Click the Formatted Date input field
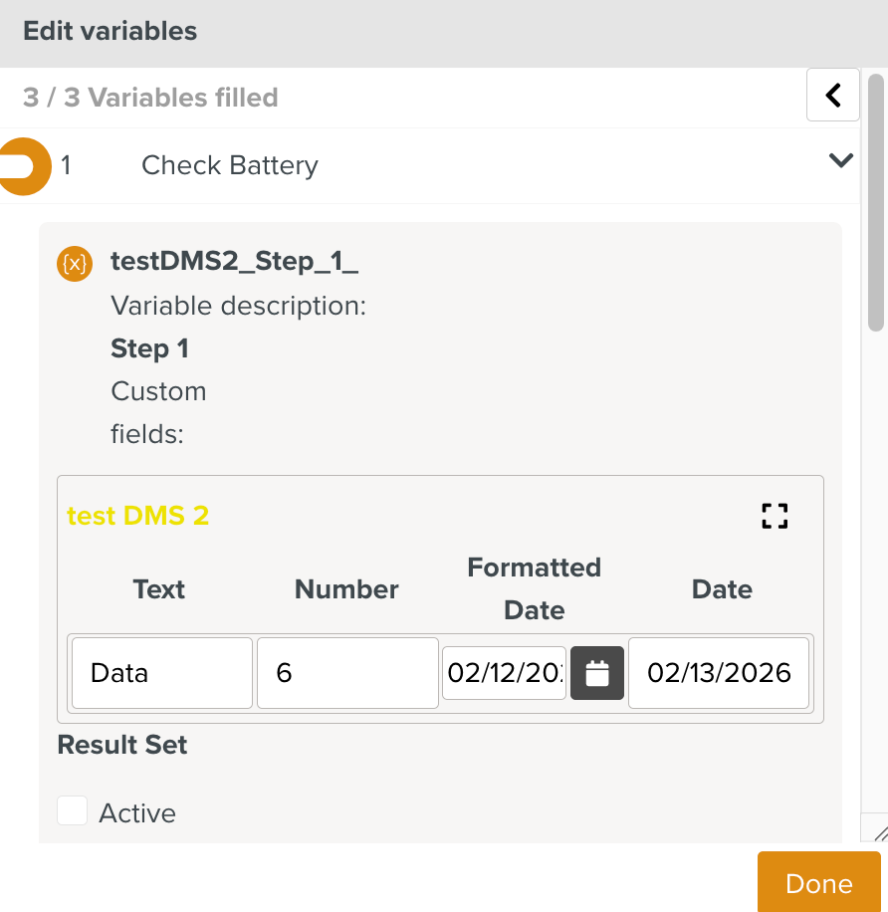888x912 pixels. click(x=505, y=673)
